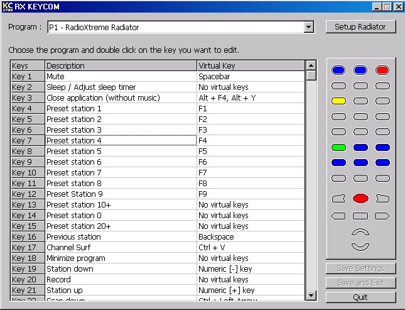The width and height of the screenshot is (405, 310).
Task: Click the Save Settings button
Action: [360, 268]
